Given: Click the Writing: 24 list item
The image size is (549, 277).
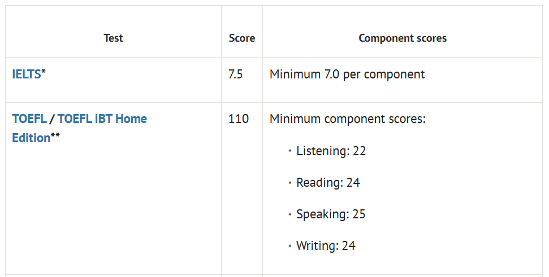Looking at the screenshot, I should [326, 246].
